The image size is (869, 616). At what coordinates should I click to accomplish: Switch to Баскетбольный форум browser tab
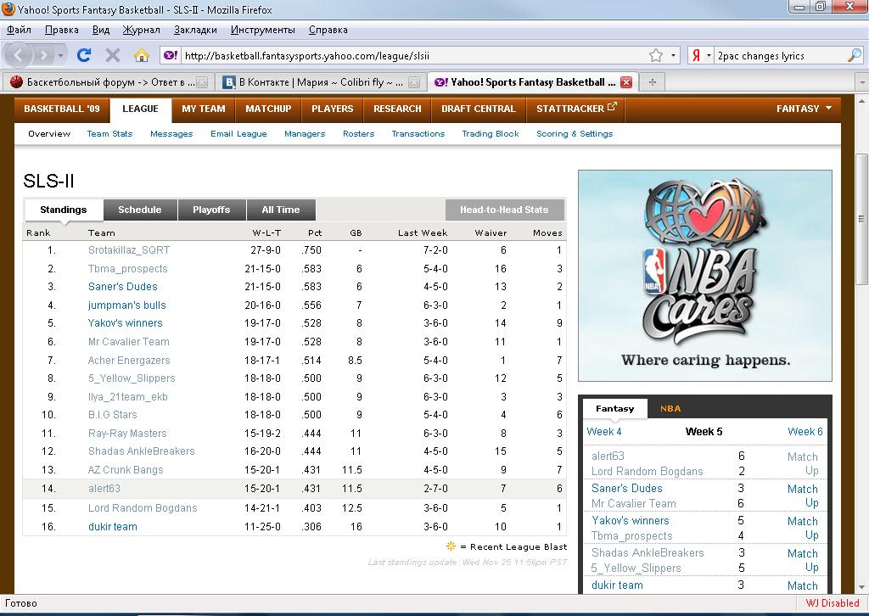click(108, 82)
